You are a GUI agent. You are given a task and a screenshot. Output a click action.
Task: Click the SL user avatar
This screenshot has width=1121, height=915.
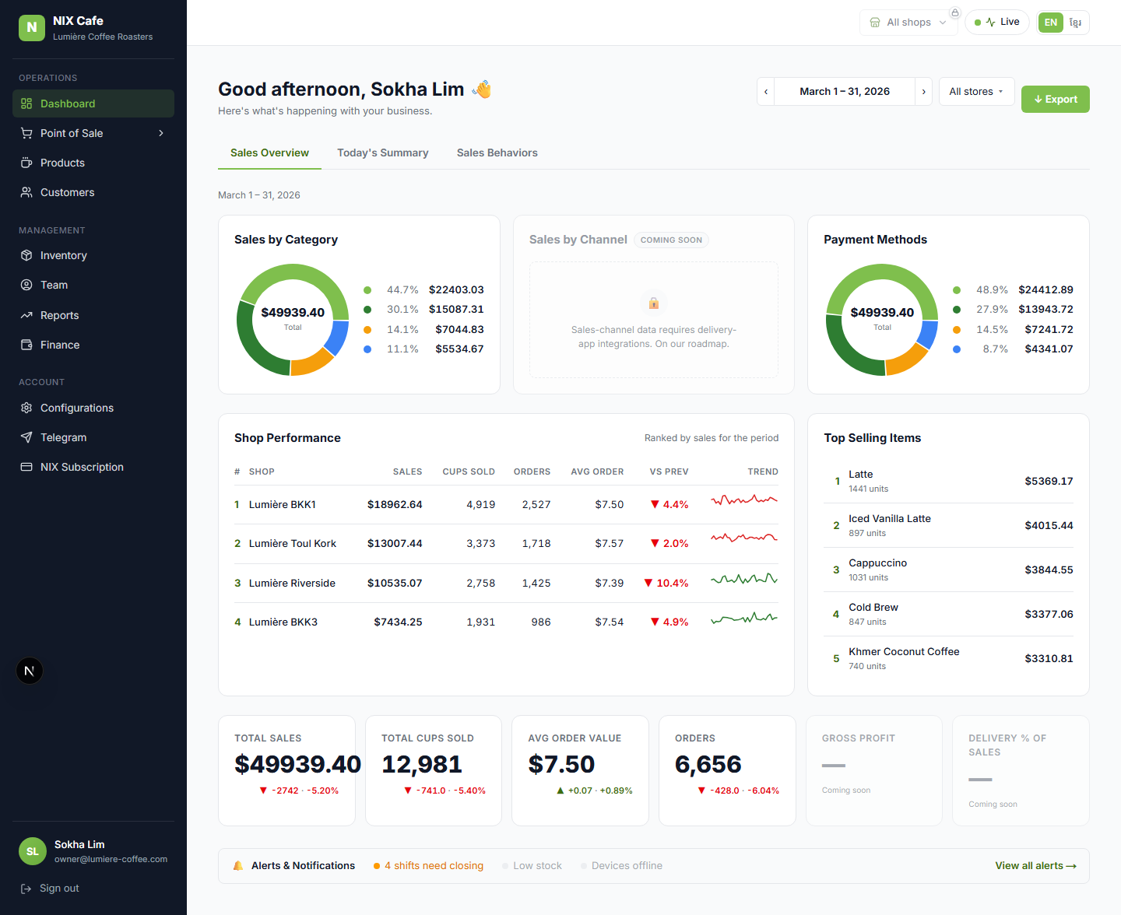33,851
